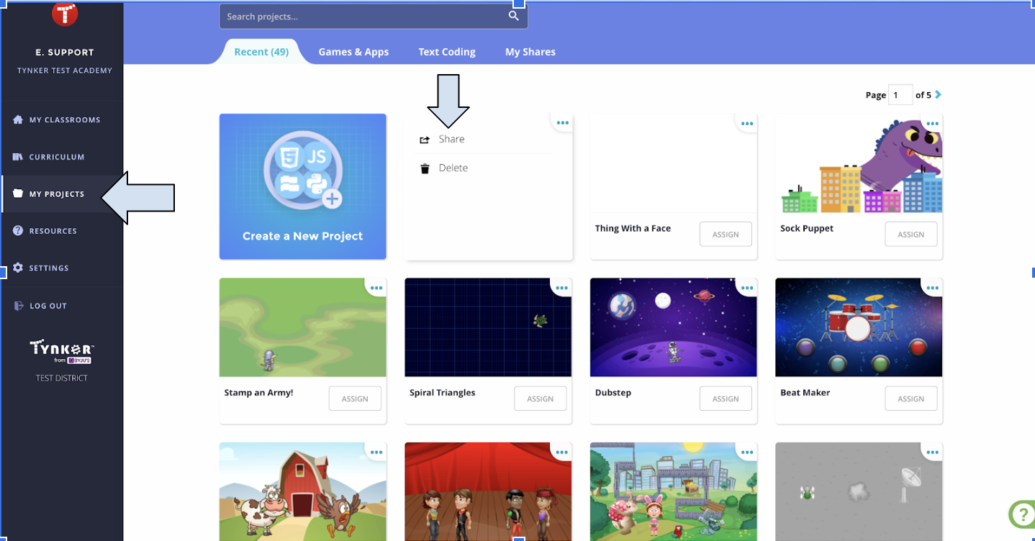Click the TEST DISTRICT label

62,378
